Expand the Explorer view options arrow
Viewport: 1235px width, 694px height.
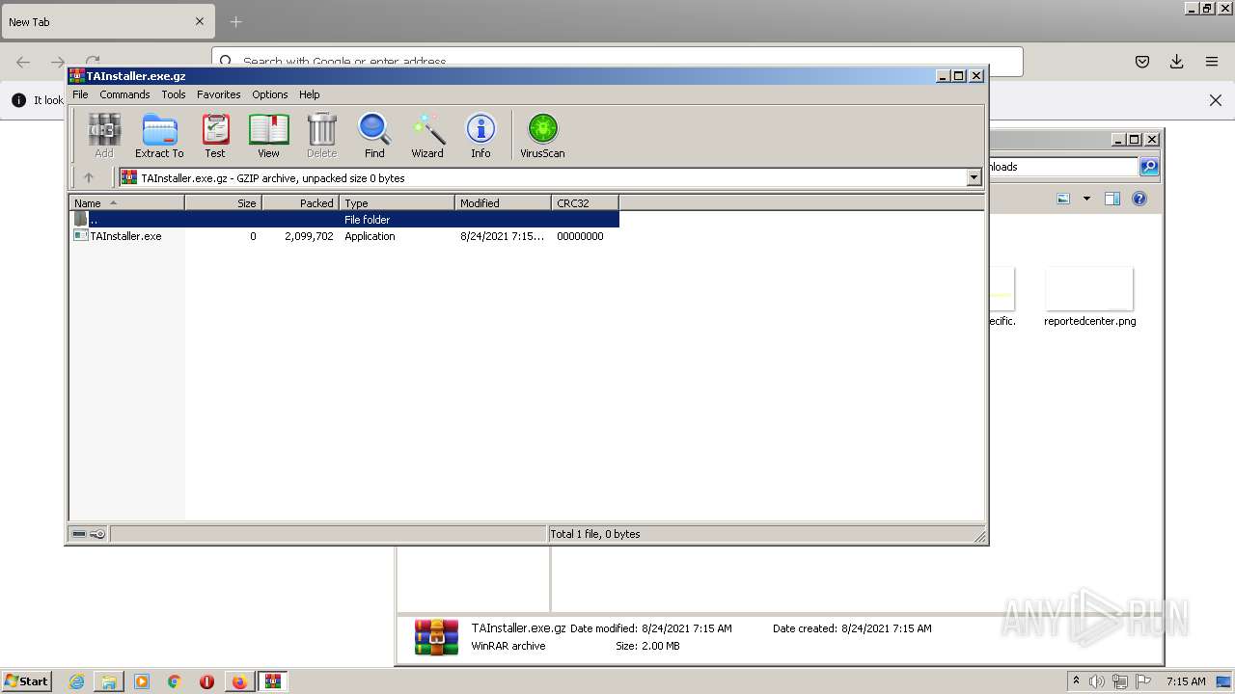pos(1086,199)
